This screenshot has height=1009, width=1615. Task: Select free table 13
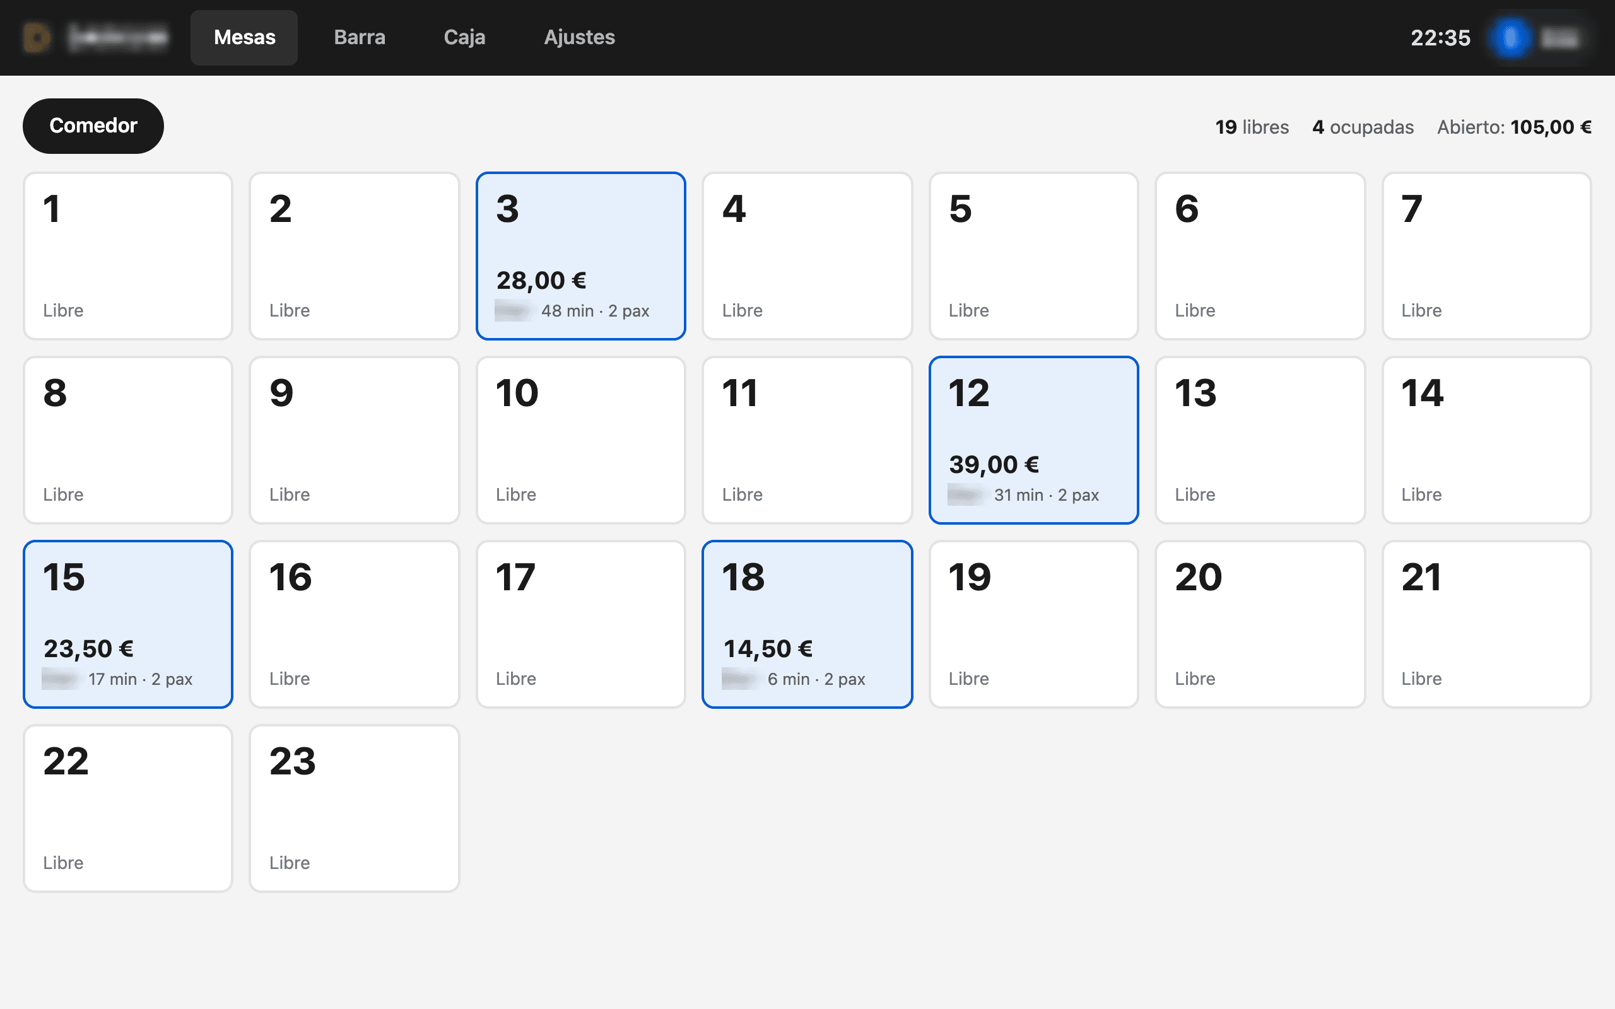[x=1260, y=440]
